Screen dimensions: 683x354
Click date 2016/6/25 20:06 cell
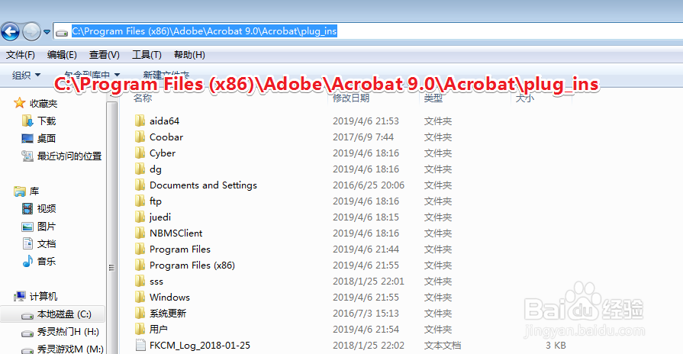click(x=369, y=185)
